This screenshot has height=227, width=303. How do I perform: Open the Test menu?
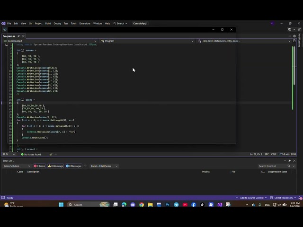66,23
